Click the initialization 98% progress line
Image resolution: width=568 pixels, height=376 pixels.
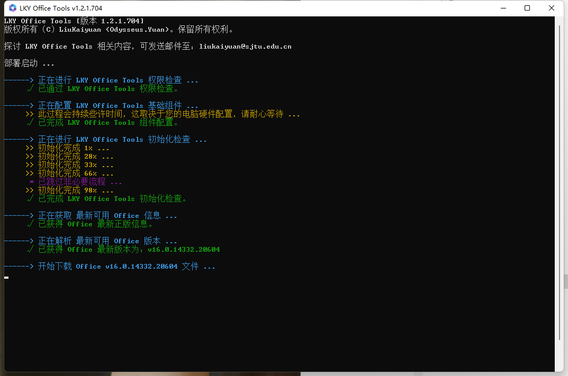coord(69,190)
